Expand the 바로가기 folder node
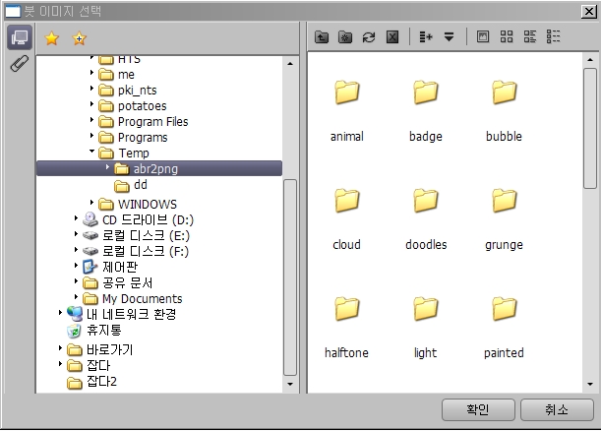This screenshot has width=601, height=431. [60, 347]
